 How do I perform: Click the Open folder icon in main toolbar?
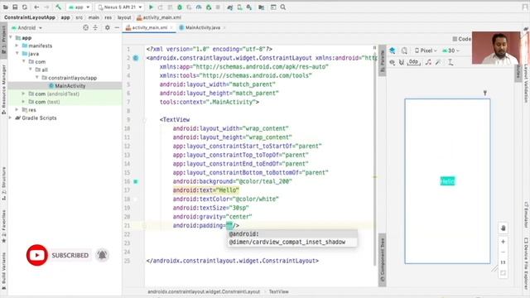[x=6, y=7]
